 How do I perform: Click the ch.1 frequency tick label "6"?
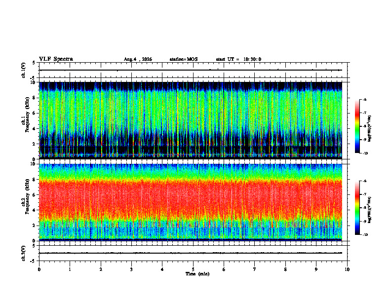pyautogui.click(x=35, y=113)
